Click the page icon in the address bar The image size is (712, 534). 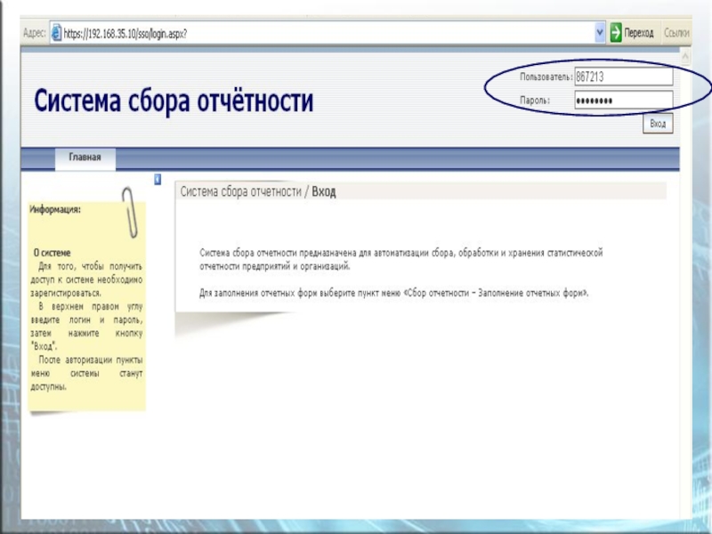click(x=56, y=33)
